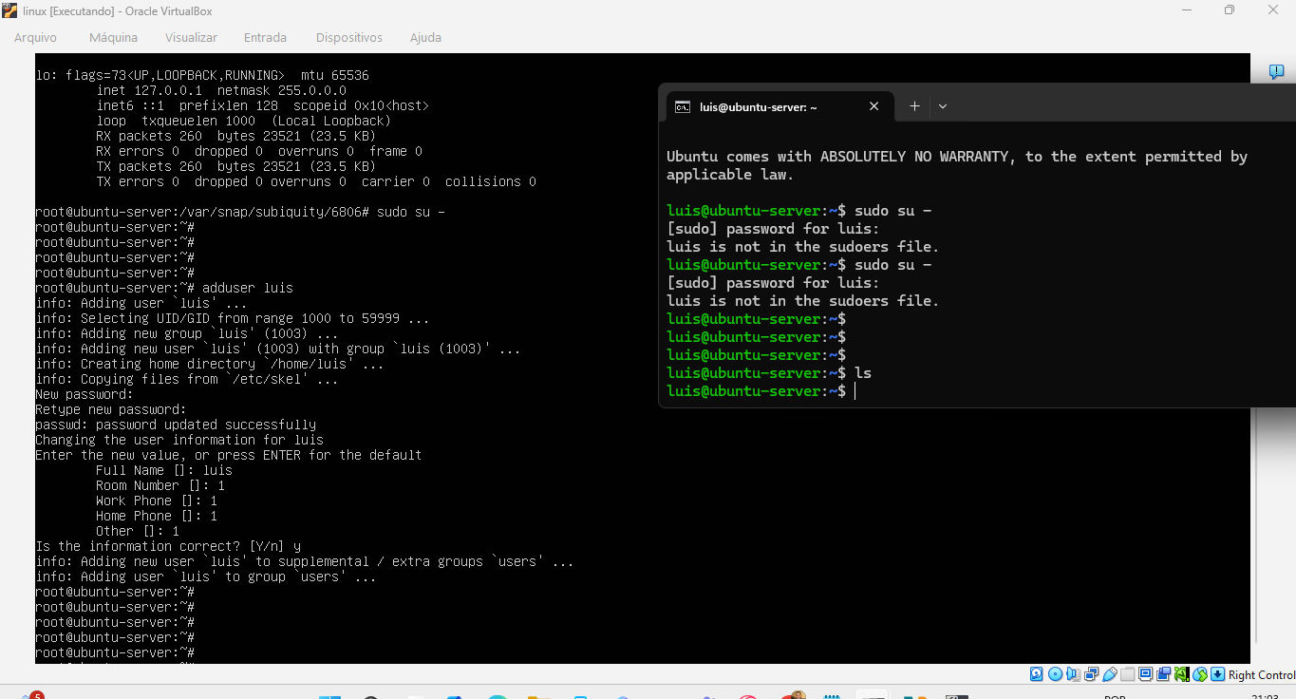
Task: Click 'Creating home directory /home/luis' line
Action: [210, 364]
